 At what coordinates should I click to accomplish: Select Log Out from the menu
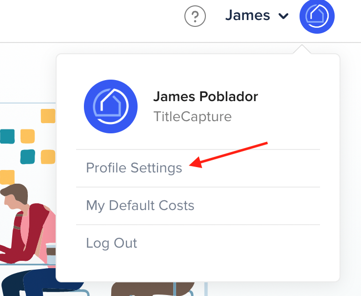111,243
